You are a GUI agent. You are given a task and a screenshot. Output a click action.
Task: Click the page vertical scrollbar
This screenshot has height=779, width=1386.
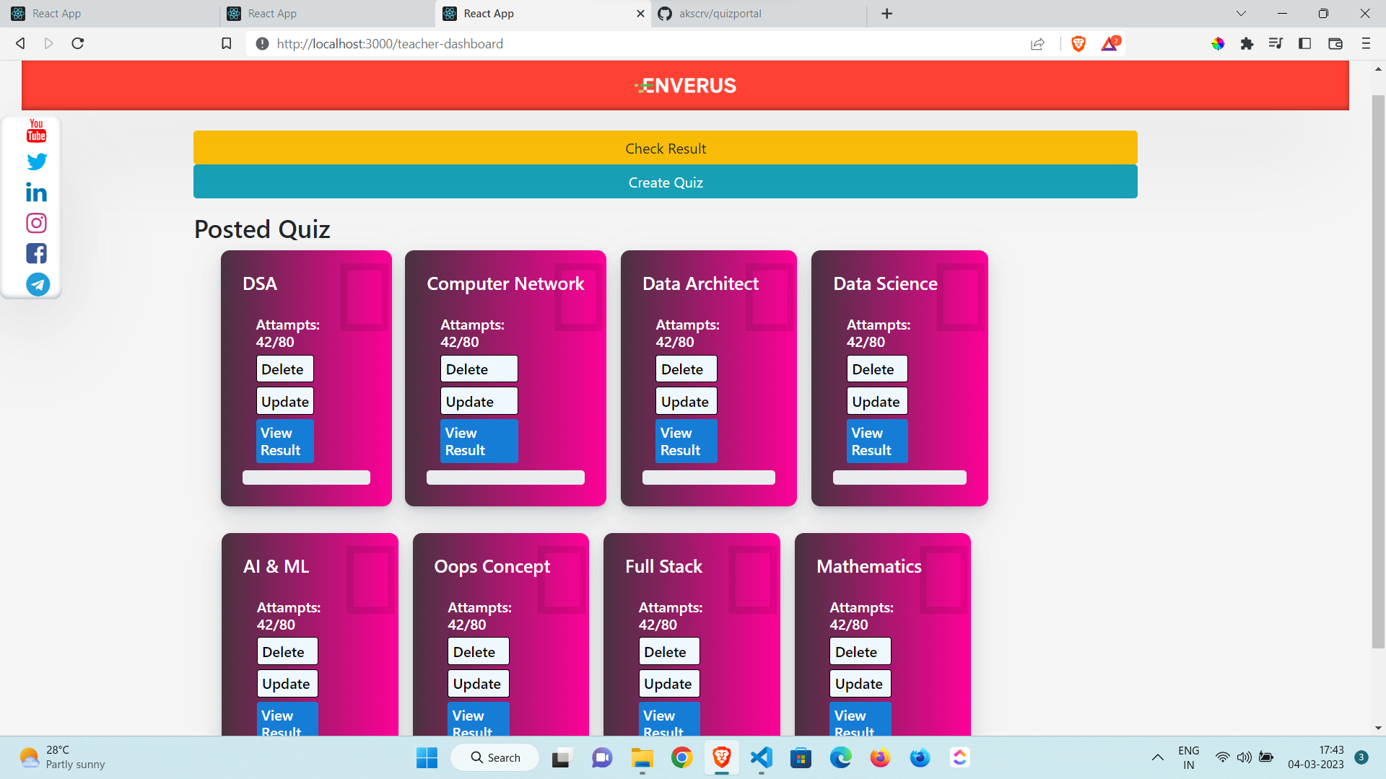[1378, 371]
